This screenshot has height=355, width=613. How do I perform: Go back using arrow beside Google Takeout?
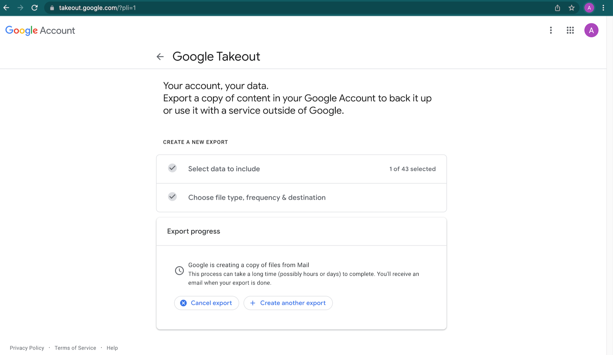tap(160, 57)
